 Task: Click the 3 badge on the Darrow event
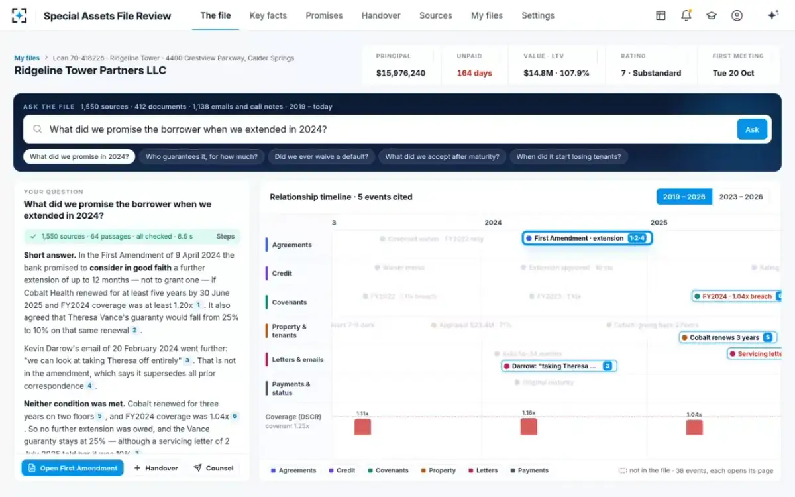click(607, 366)
